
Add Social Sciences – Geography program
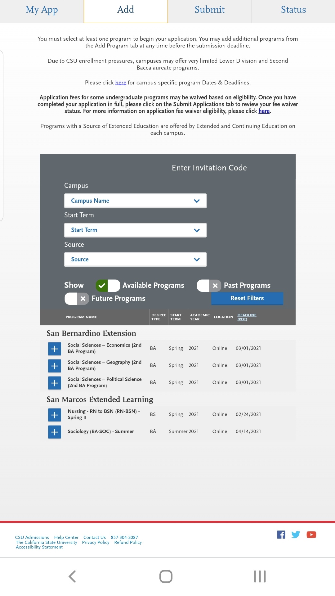click(x=55, y=366)
